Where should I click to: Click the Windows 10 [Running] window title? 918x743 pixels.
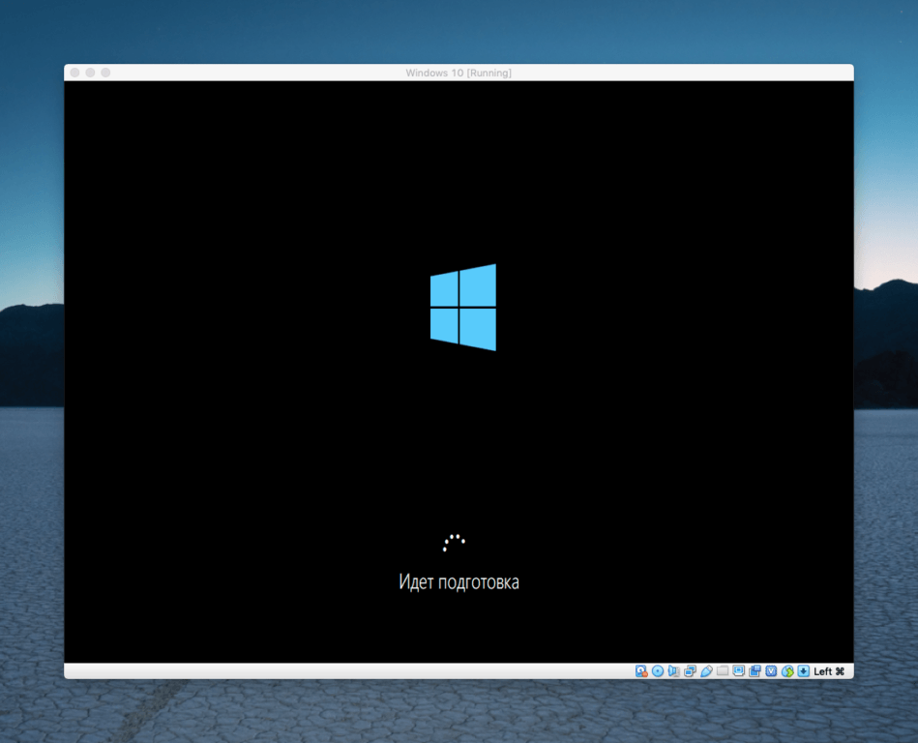click(x=459, y=73)
